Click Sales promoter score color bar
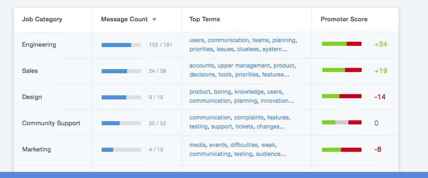The height and width of the screenshot is (178, 428). click(x=342, y=70)
